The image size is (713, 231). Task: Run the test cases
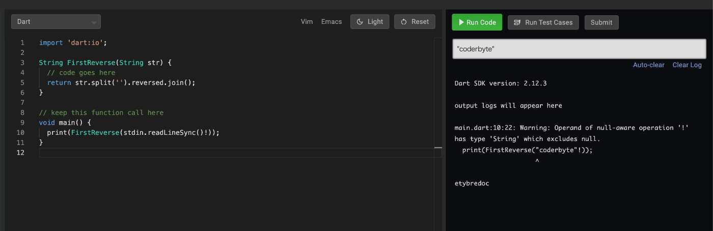[x=543, y=22]
